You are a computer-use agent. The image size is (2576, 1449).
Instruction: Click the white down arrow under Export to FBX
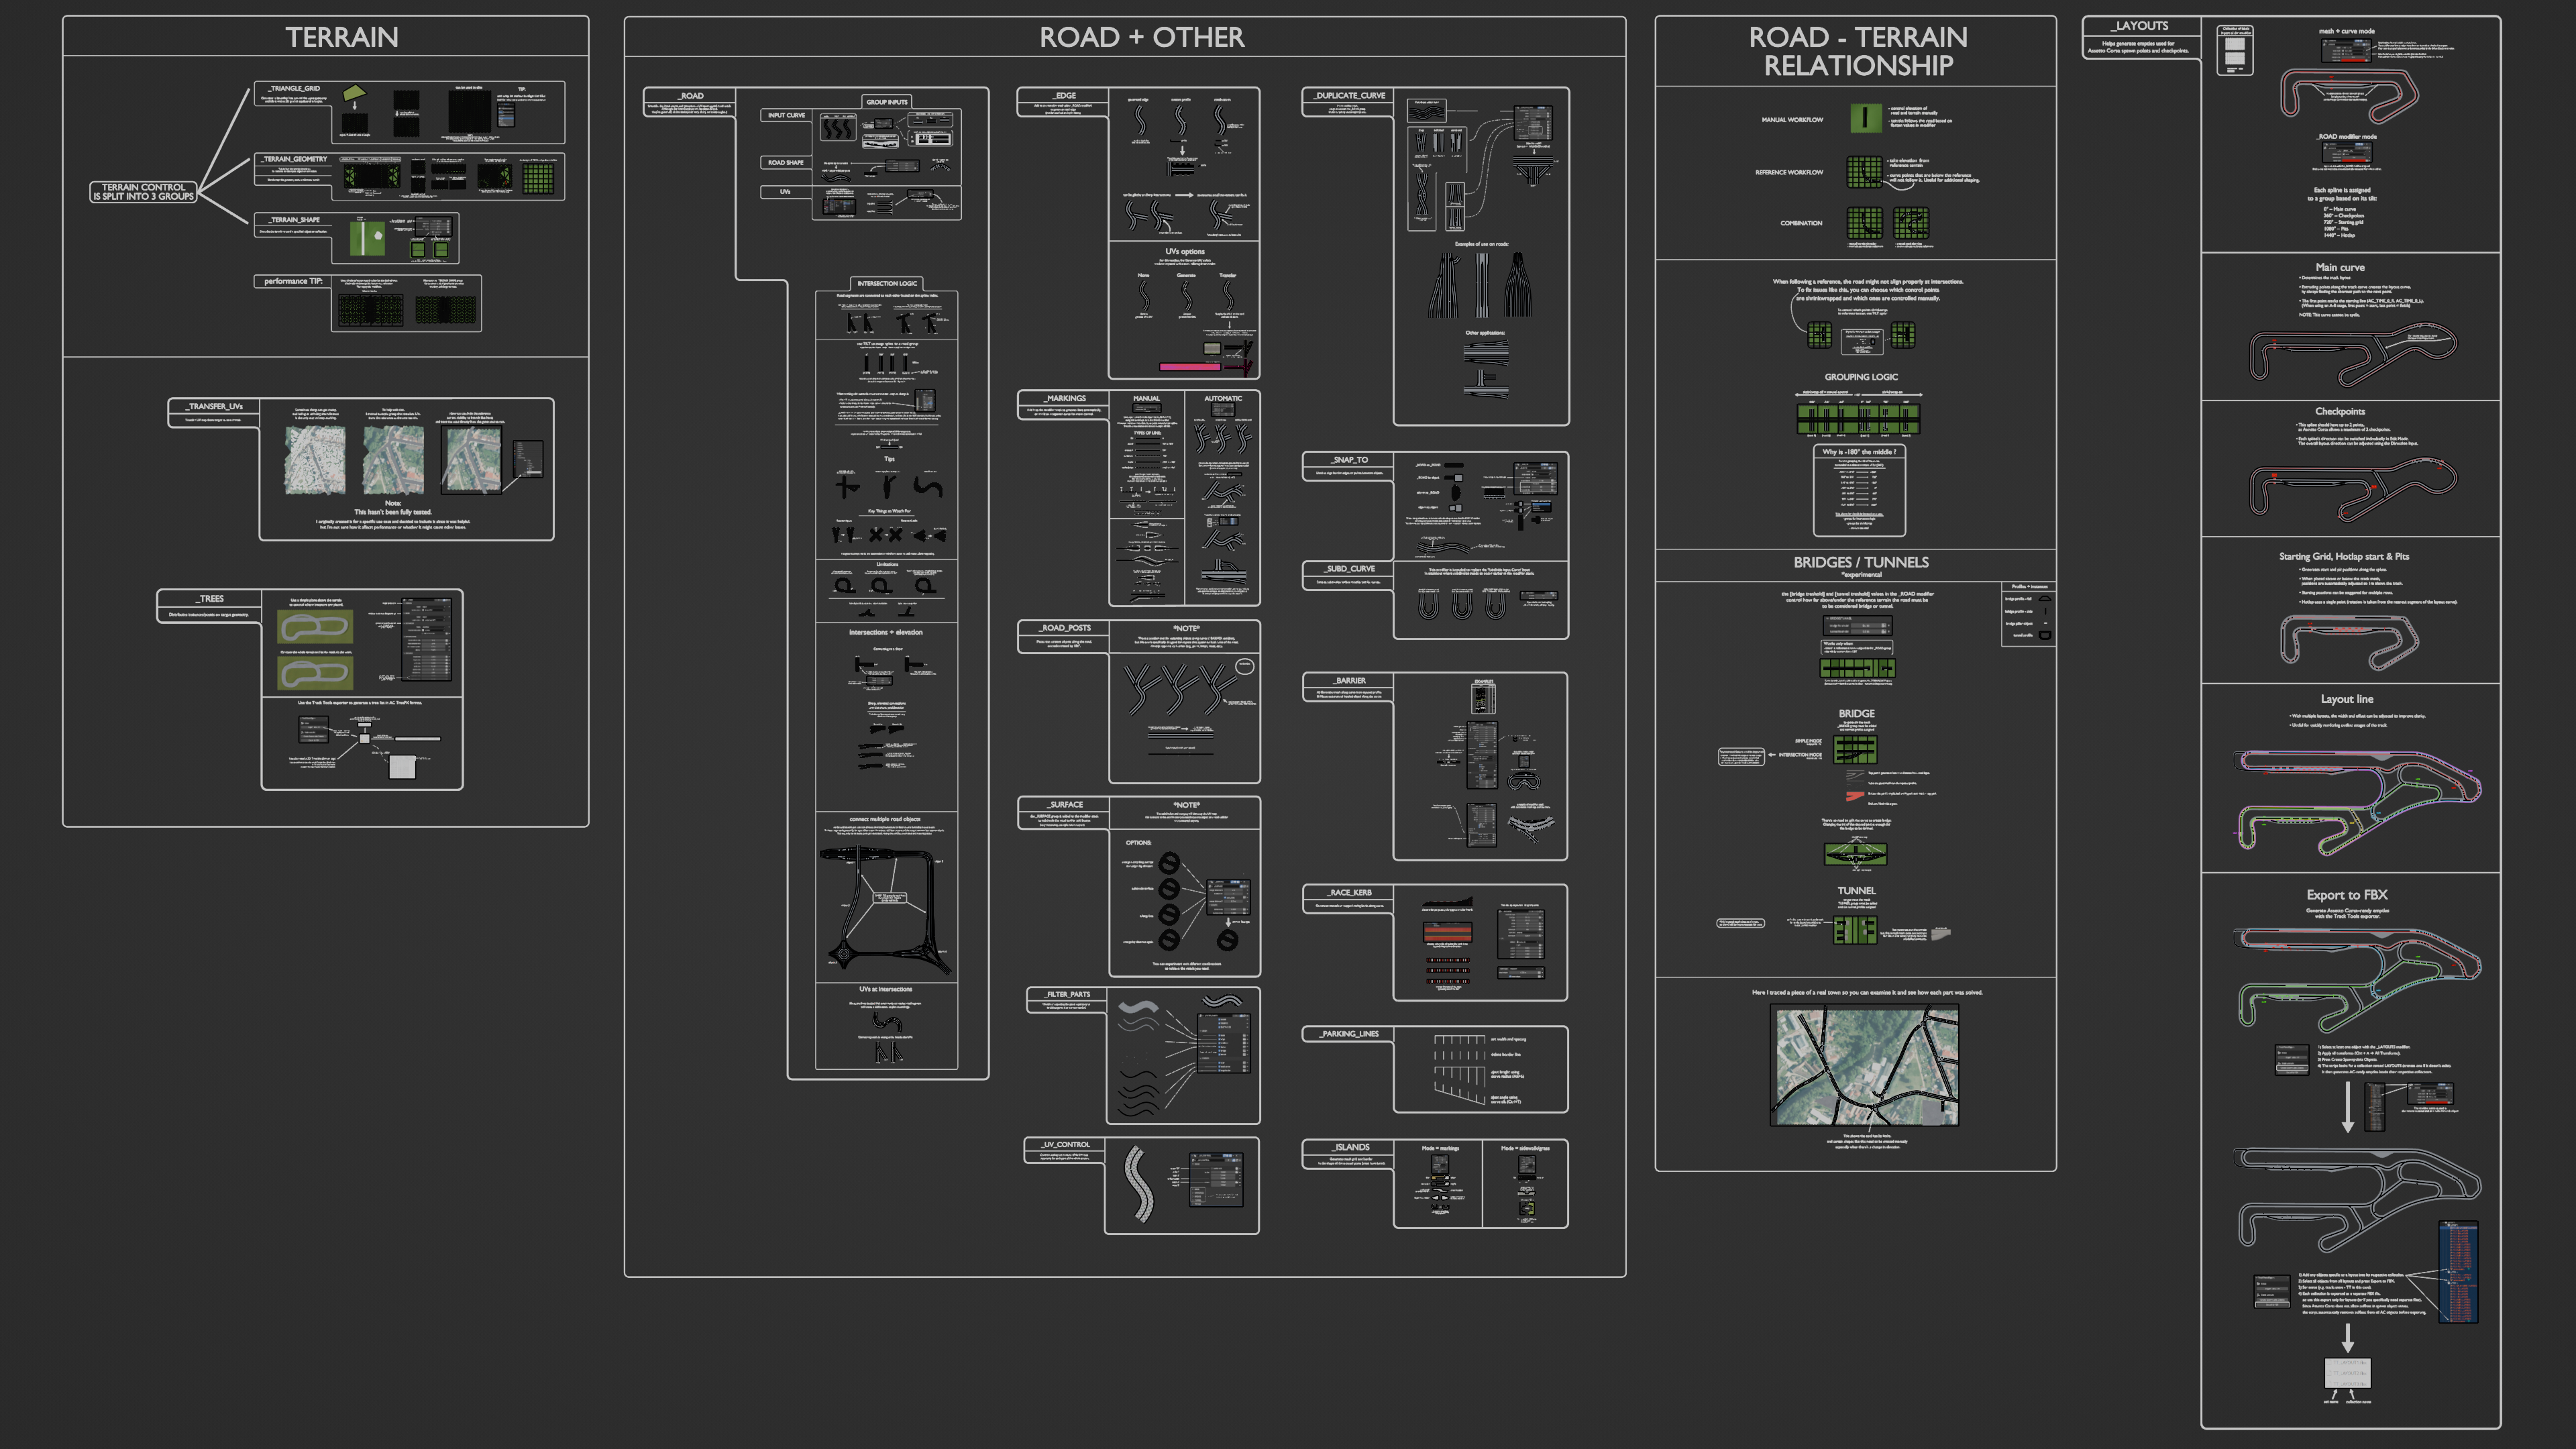pyautogui.click(x=2347, y=1107)
